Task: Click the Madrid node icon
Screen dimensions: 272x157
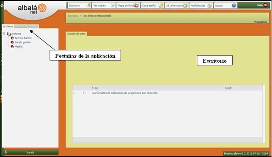Action: pos(12,47)
